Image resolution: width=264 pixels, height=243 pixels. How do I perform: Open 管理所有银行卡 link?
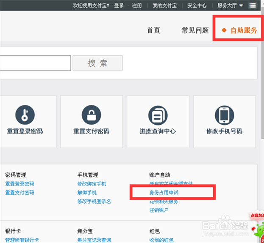22,240
